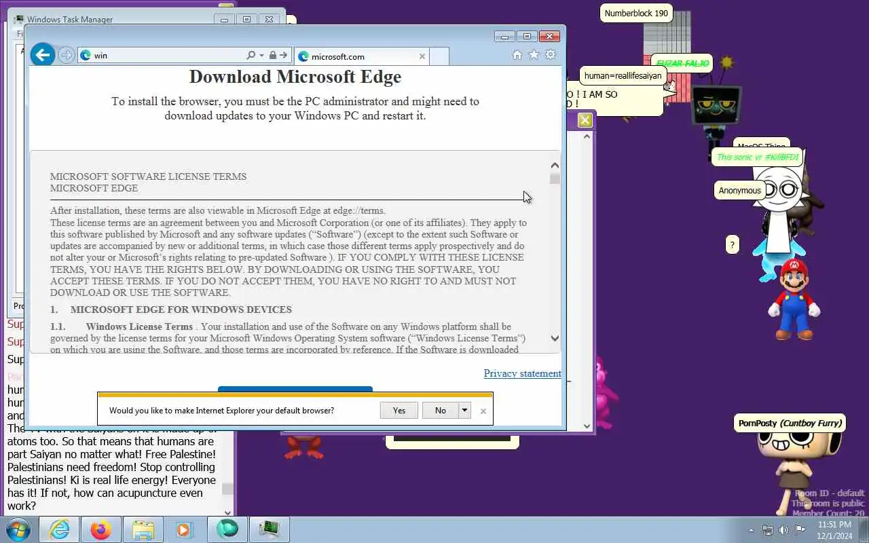Open the address bar autocomplete dropdown arrow
The image size is (869, 543).
click(x=261, y=56)
